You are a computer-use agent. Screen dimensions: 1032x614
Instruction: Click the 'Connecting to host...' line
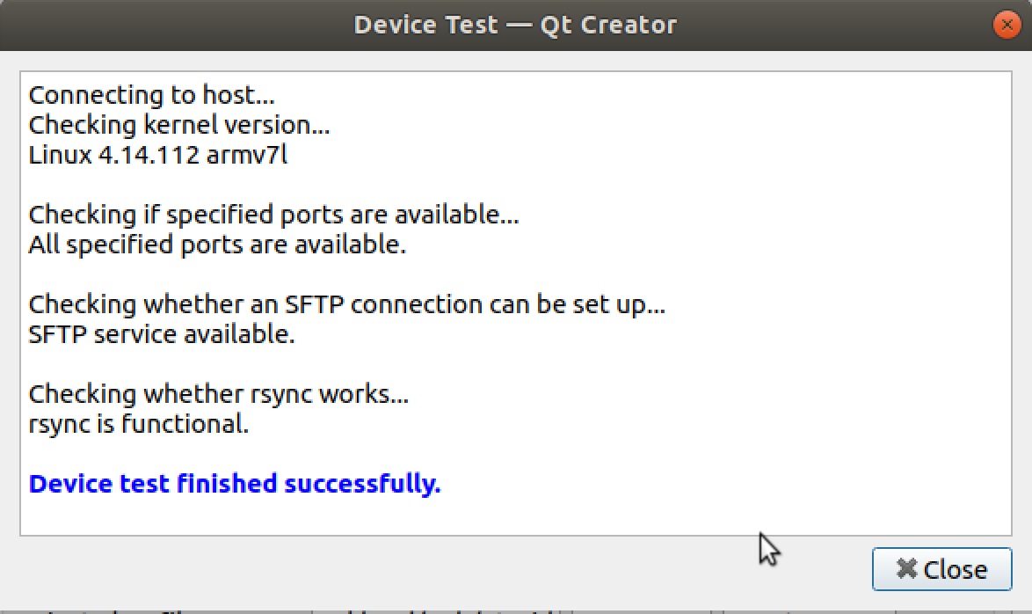pyautogui.click(x=151, y=95)
